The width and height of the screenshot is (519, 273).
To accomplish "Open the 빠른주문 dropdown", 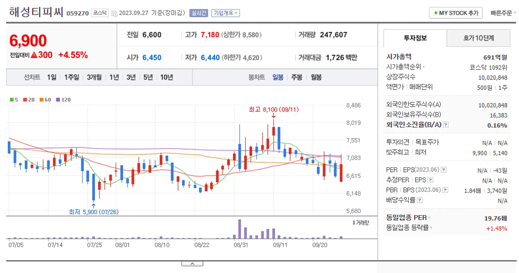I will (503, 13).
